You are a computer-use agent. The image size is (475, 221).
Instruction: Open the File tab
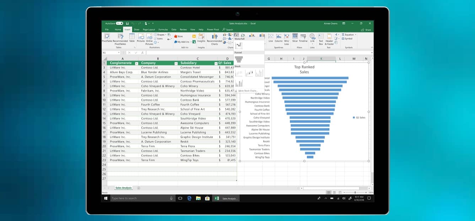pyautogui.click(x=107, y=29)
